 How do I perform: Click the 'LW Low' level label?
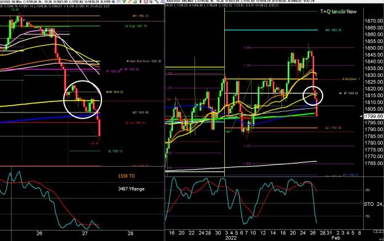point(135,122)
